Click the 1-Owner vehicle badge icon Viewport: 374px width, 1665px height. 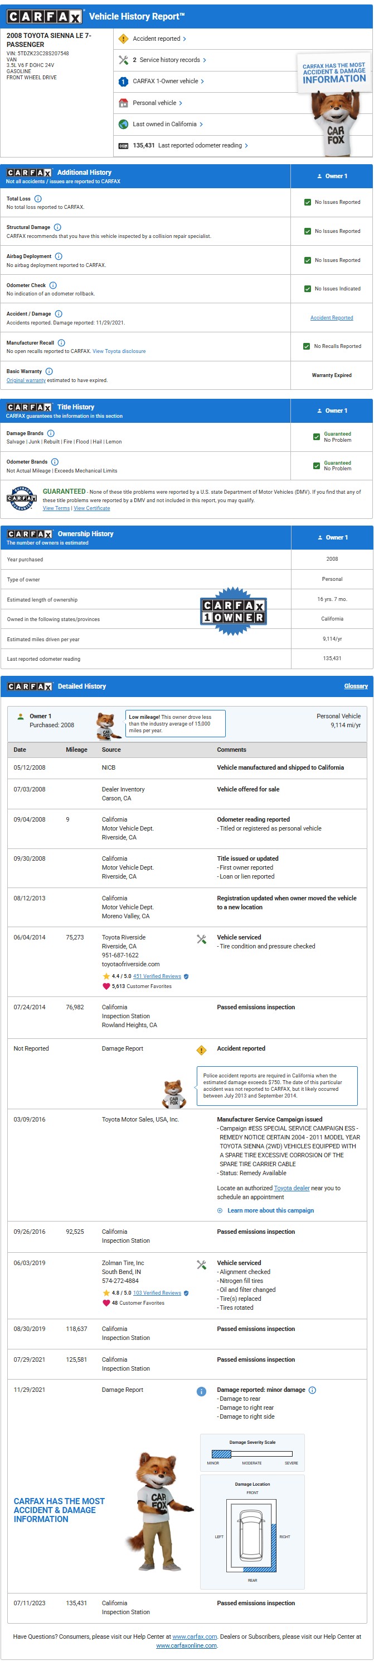point(123,82)
